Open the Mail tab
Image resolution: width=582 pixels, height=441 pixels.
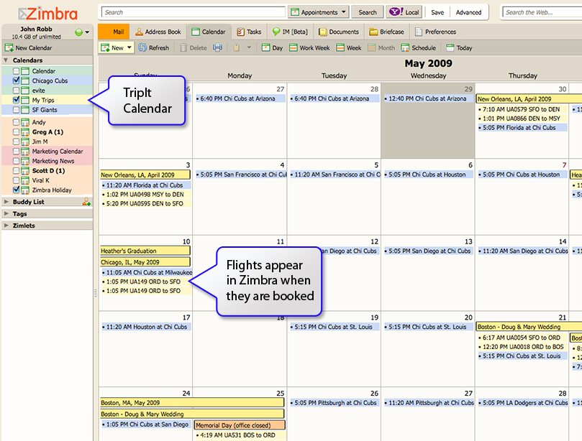click(x=114, y=32)
